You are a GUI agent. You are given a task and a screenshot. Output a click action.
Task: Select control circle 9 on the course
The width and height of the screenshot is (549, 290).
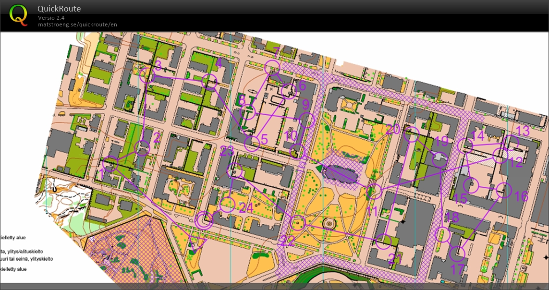(306, 120)
